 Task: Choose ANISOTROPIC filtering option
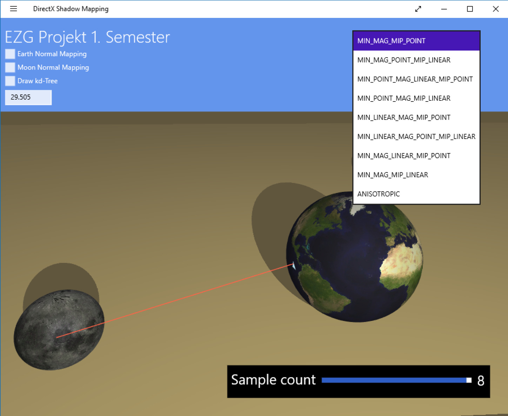click(416, 194)
